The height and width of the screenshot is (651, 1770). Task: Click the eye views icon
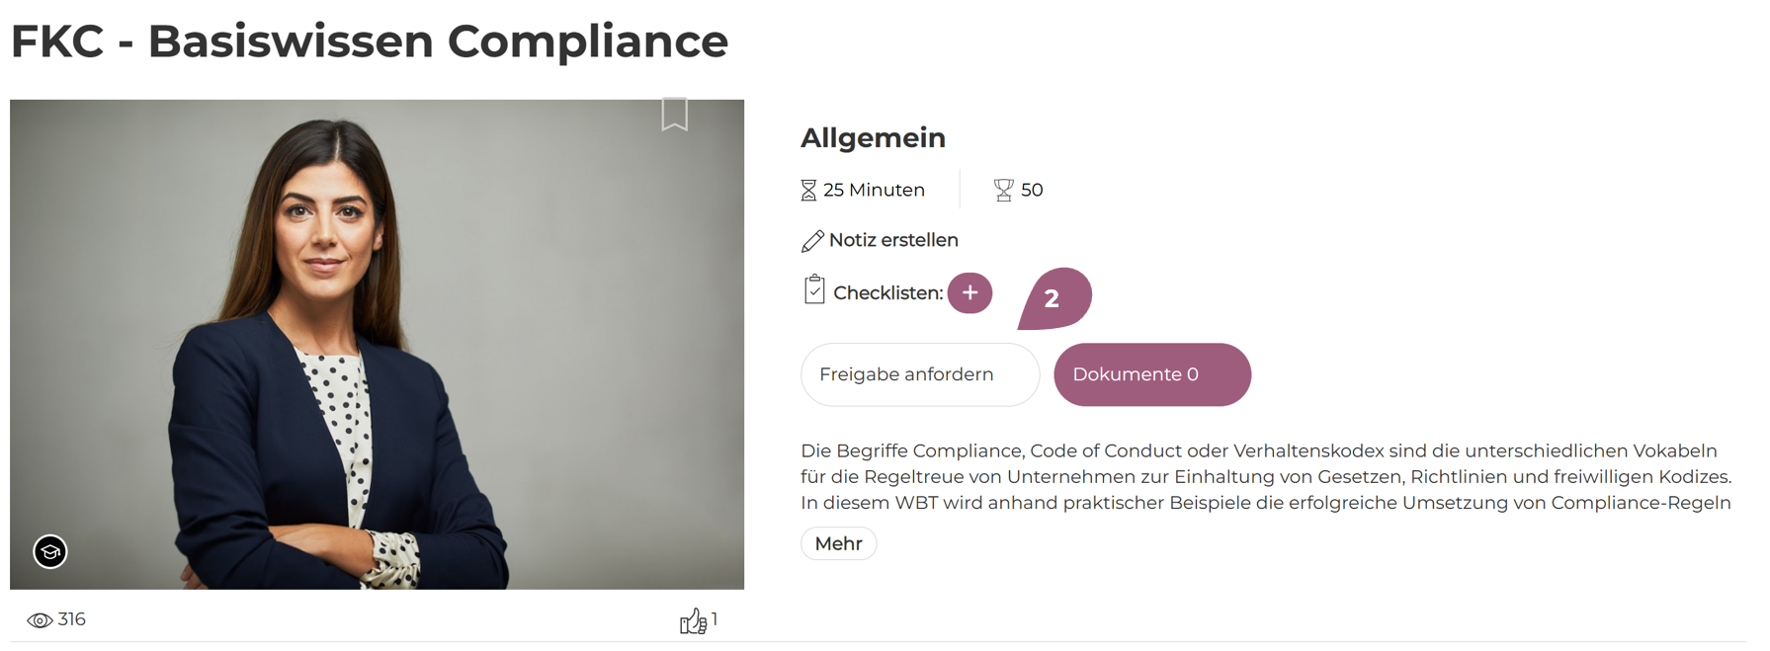tap(40, 620)
